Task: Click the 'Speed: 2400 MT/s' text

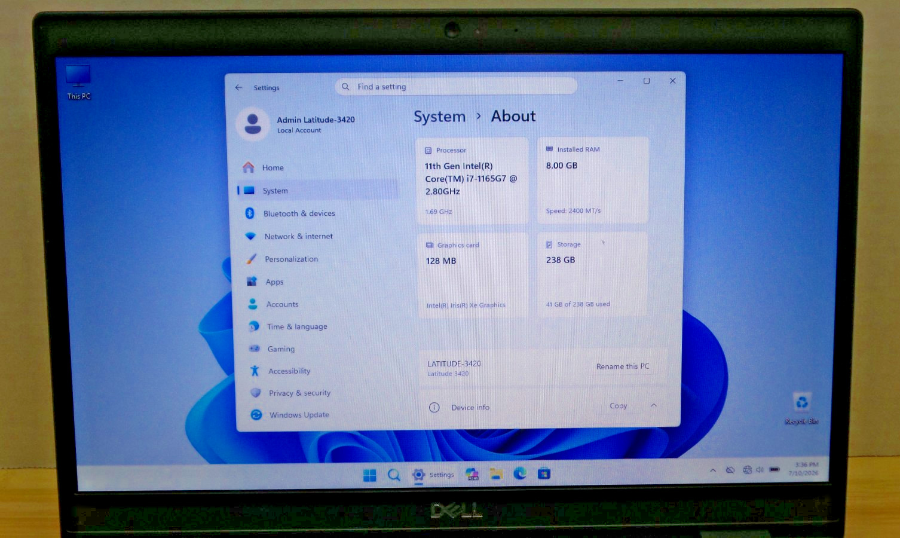Action: (573, 211)
